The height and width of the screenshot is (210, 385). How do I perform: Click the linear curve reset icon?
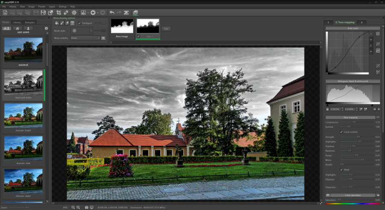click(x=378, y=66)
